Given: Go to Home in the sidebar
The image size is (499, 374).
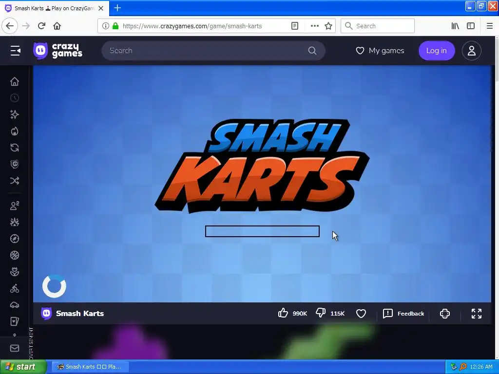Looking at the screenshot, I should tap(15, 81).
